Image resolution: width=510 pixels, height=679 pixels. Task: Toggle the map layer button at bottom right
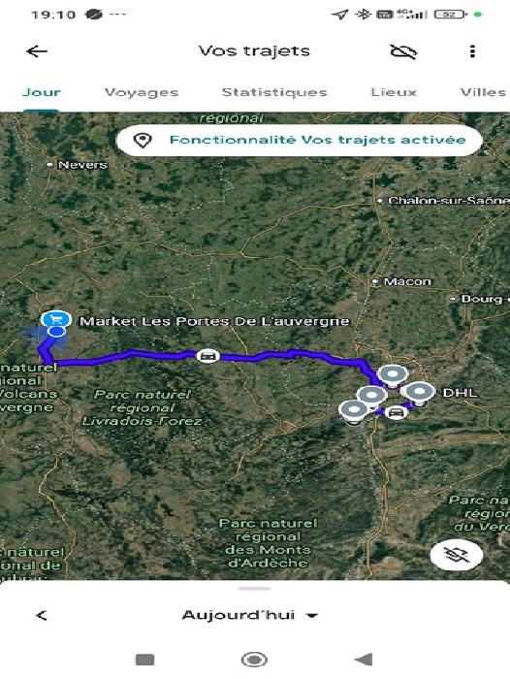[457, 554]
